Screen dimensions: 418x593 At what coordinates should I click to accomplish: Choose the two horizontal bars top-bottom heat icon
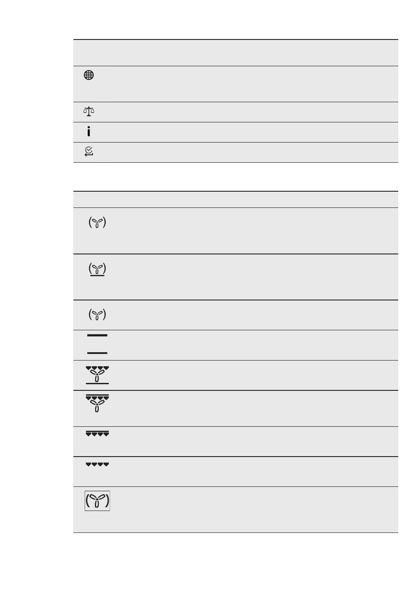(x=97, y=344)
